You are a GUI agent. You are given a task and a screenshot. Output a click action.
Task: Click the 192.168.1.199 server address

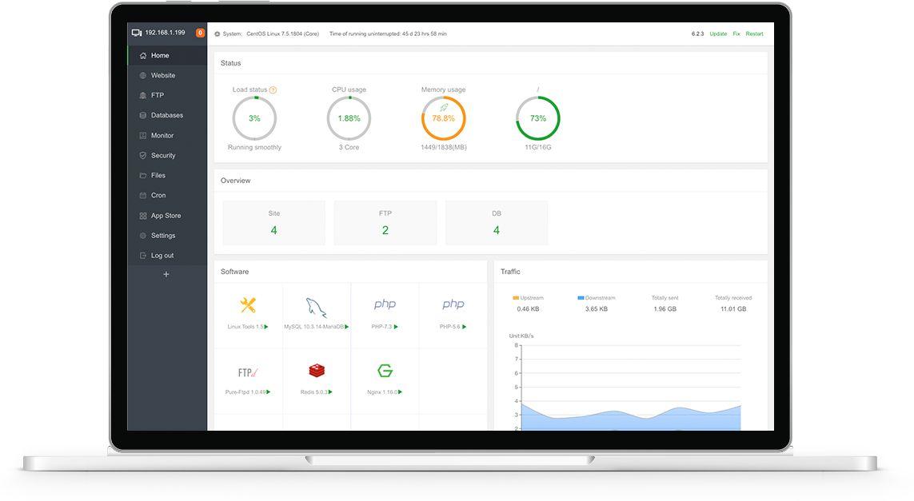pos(165,33)
